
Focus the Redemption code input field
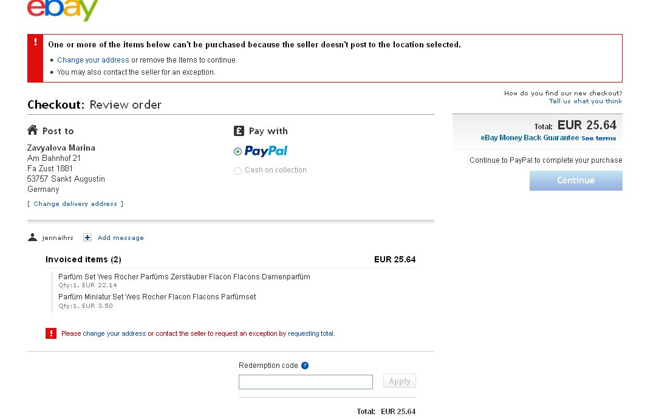306,382
